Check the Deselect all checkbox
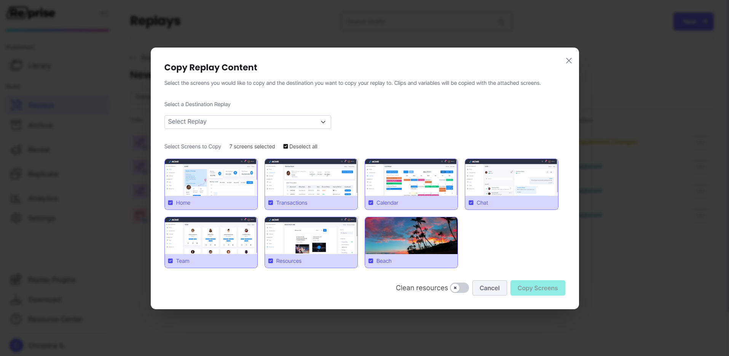 tap(285, 146)
